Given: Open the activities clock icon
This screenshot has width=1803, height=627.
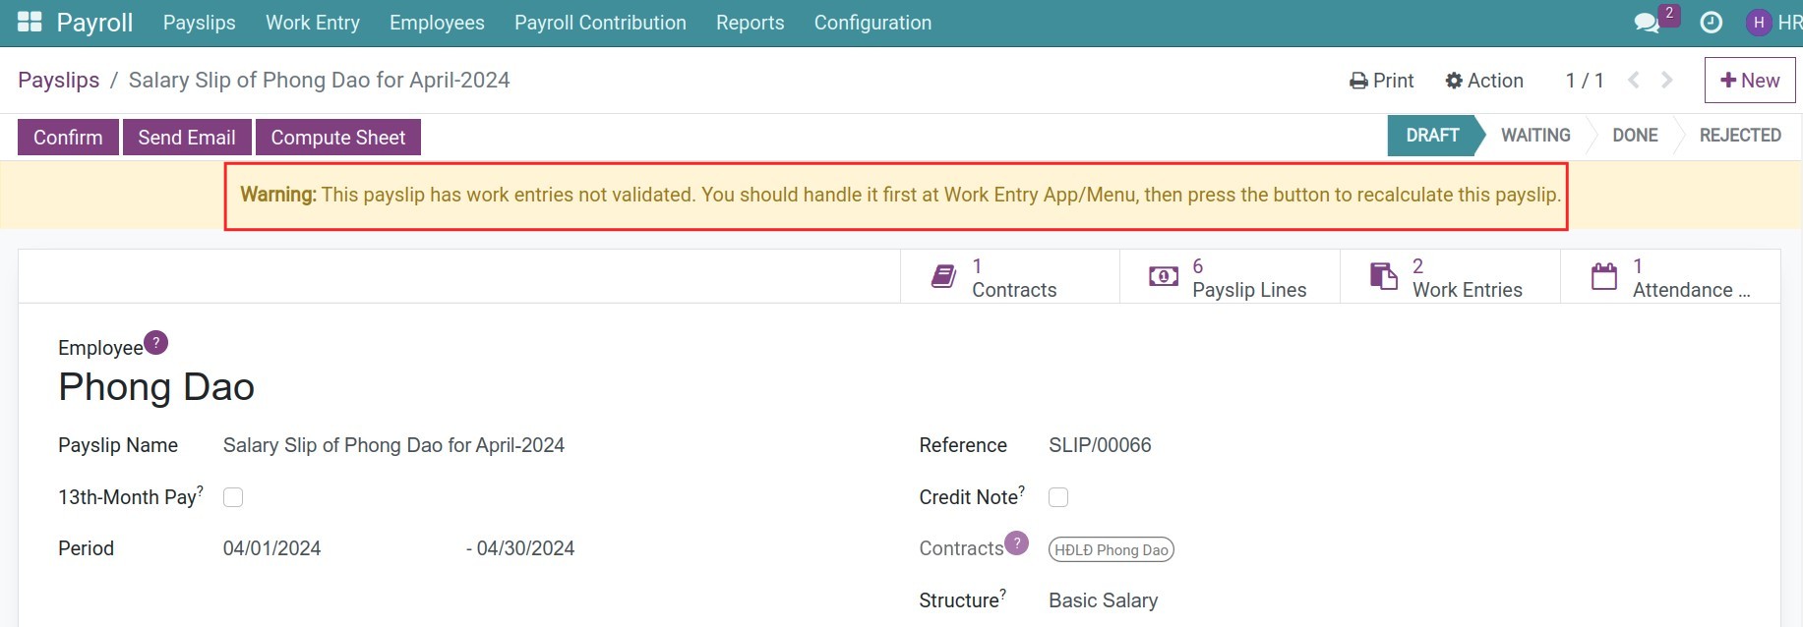Looking at the screenshot, I should pyautogui.click(x=1711, y=23).
